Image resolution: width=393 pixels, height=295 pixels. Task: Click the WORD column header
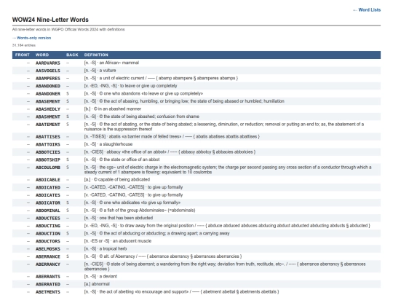point(42,55)
